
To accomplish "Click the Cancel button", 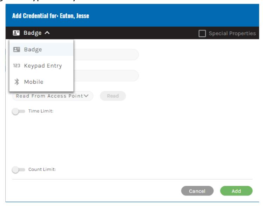I will [x=197, y=191].
